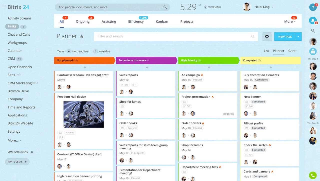Open Bitrix24.Drive in sidebar

[18, 91]
